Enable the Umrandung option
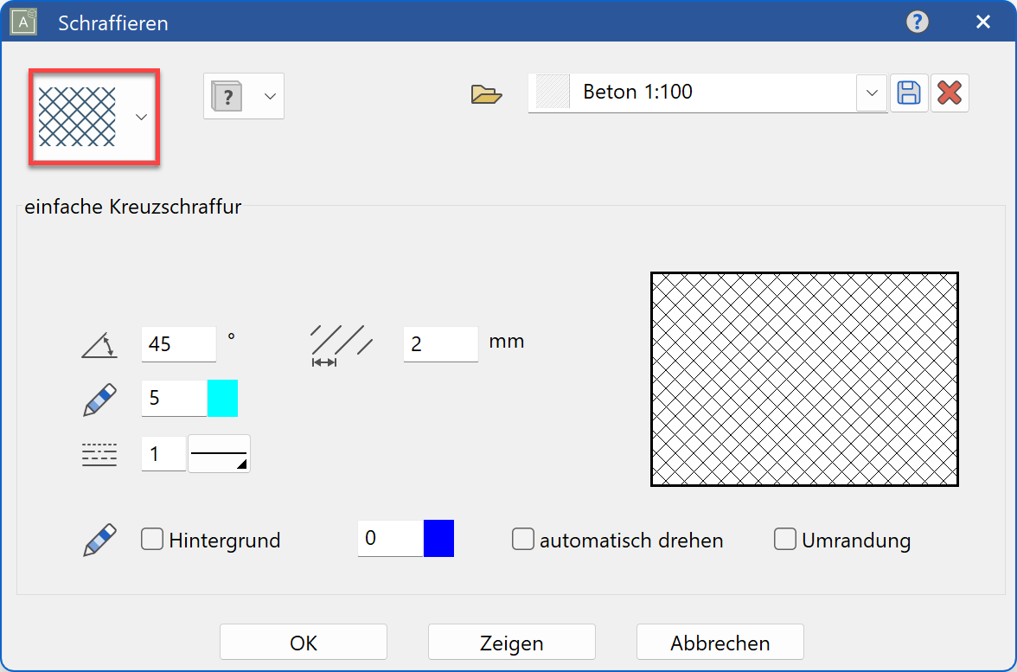The width and height of the screenshot is (1017, 672). tap(785, 539)
